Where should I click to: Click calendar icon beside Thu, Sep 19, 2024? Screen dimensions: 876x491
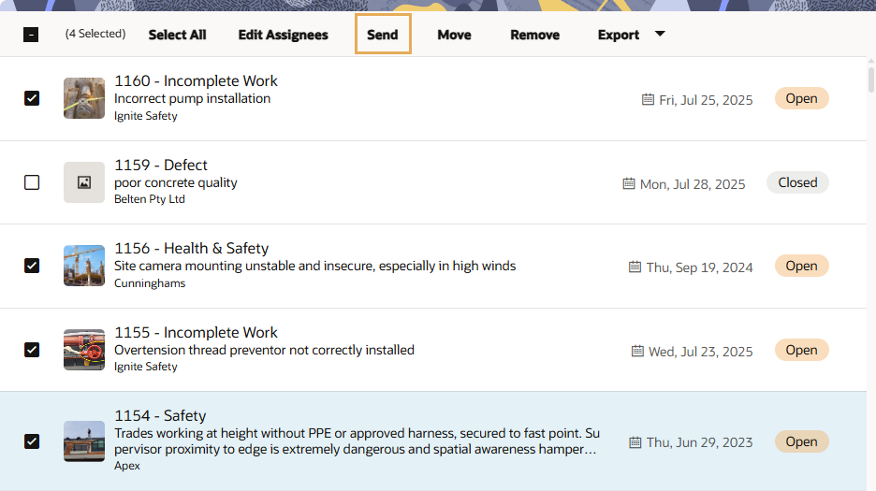tap(635, 267)
